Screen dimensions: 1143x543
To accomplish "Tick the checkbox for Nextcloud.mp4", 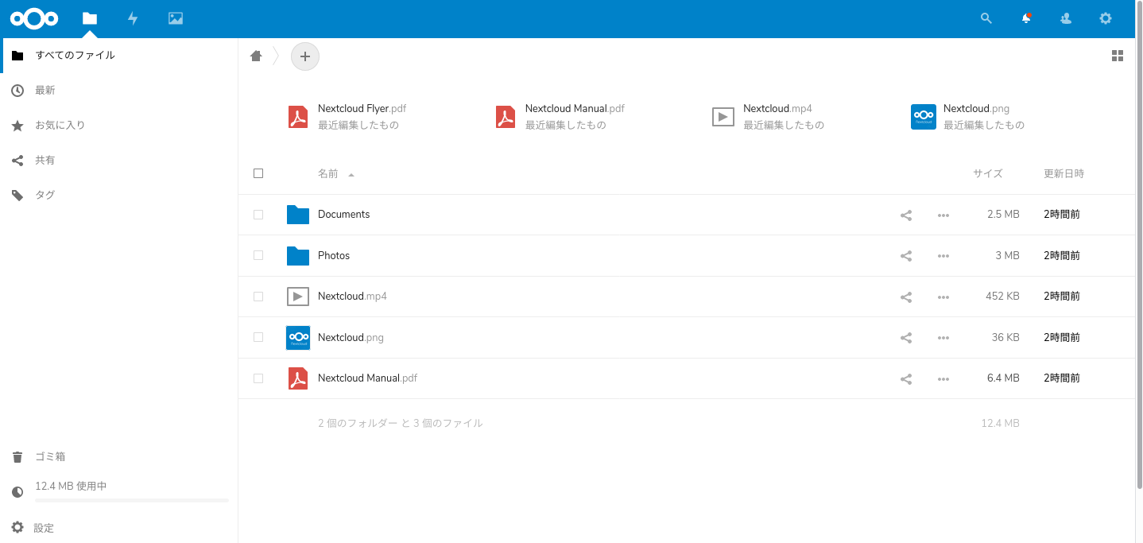I will pyautogui.click(x=258, y=296).
